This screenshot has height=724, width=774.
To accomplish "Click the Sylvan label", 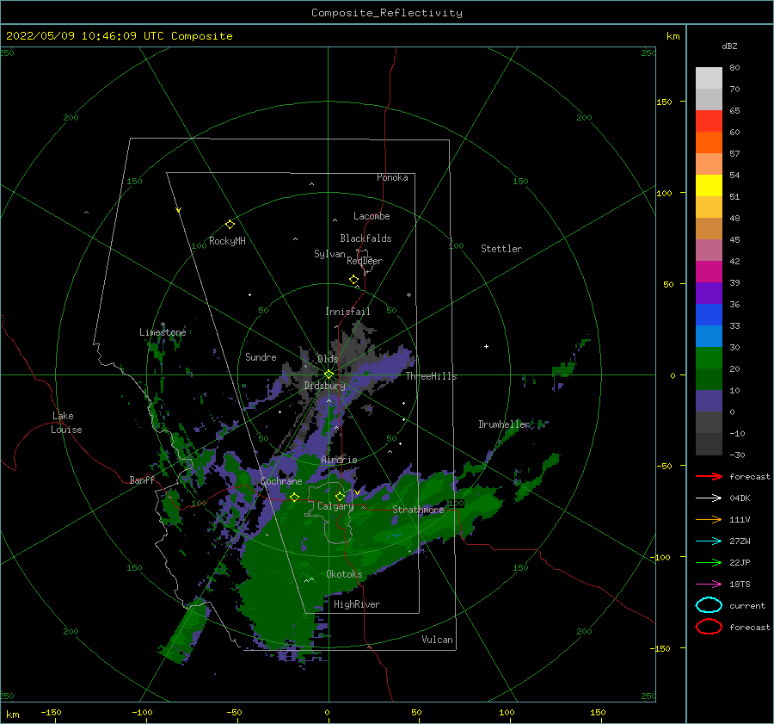I will [x=329, y=254].
